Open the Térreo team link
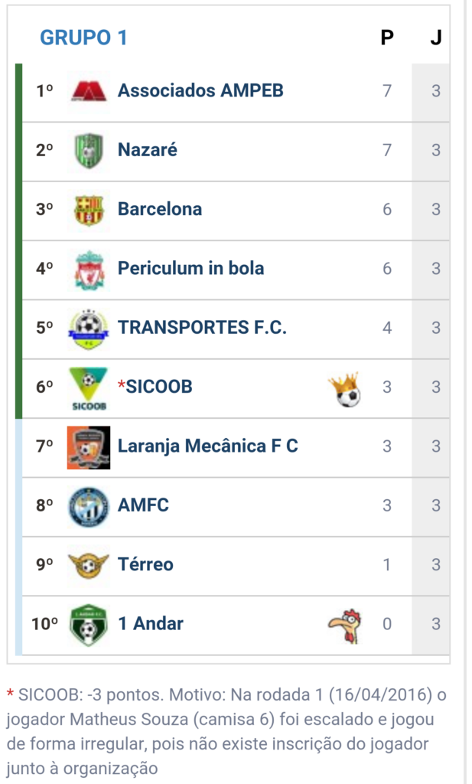 tap(145, 564)
